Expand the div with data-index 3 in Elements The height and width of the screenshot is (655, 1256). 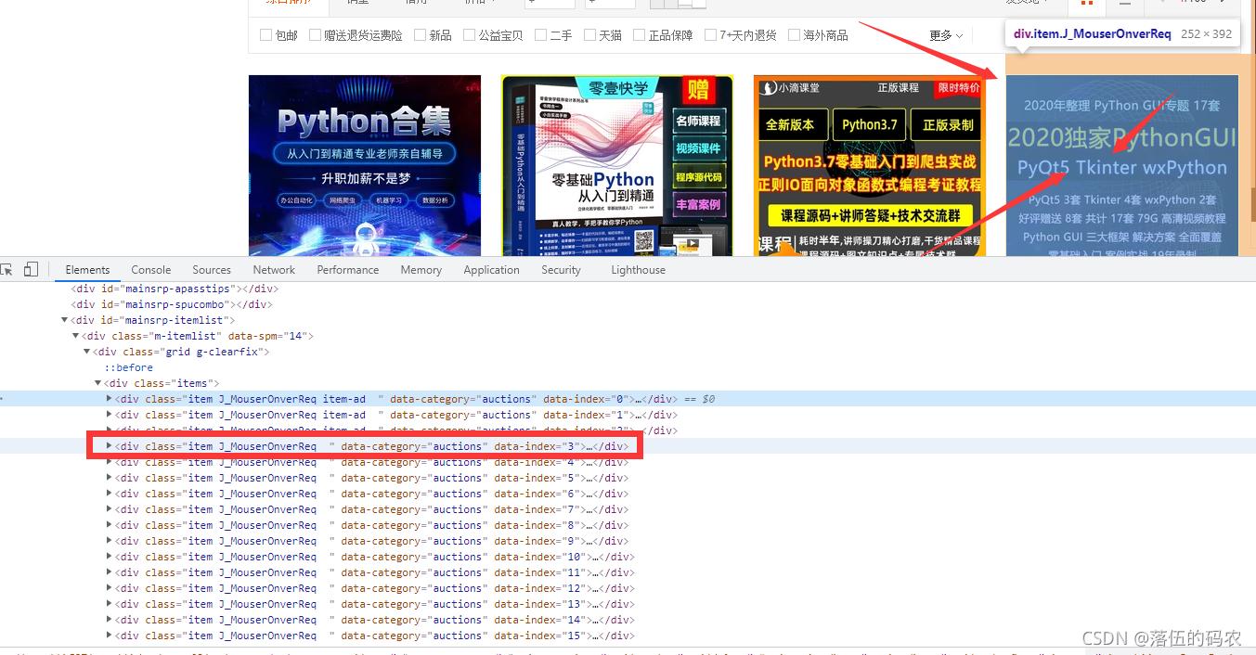click(109, 446)
